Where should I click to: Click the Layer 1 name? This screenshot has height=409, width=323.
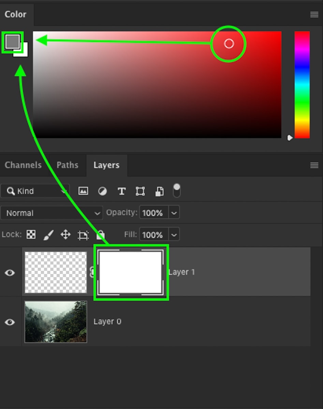(x=182, y=272)
